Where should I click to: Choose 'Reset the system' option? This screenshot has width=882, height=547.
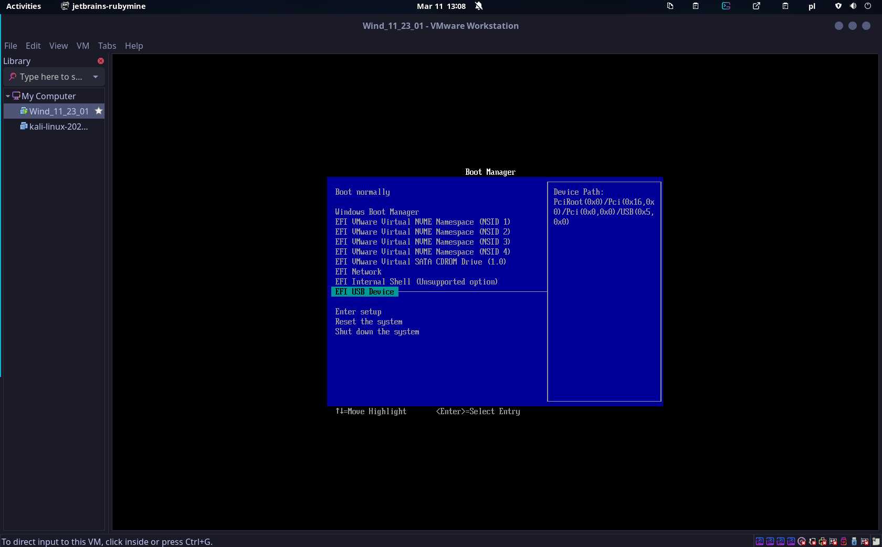(369, 322)
